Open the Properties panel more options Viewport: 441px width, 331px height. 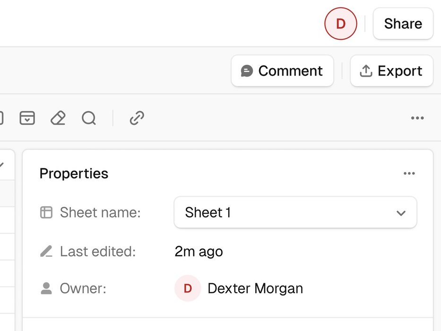coord(409,174)
